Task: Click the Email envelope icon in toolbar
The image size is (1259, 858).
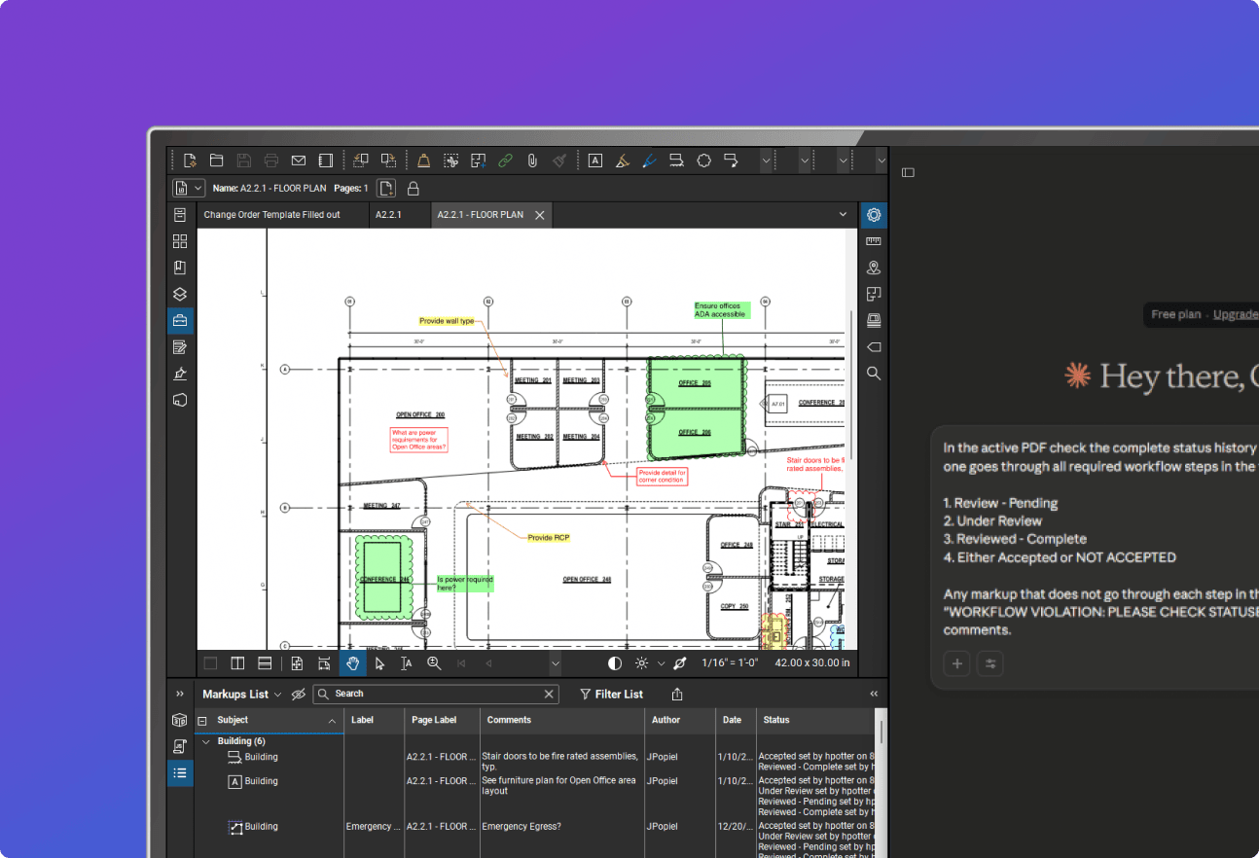Action: coord(299,161)
